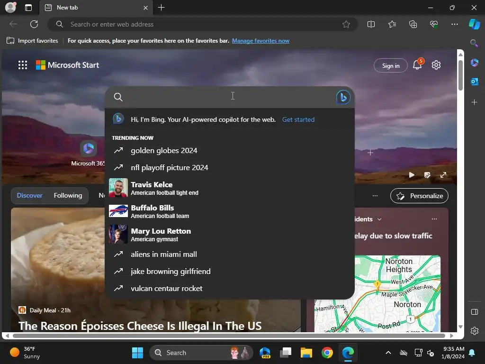Open the Microsoft 365 quick link tile
The width and height of the screenshot is (485, 364).
(89, 154)
